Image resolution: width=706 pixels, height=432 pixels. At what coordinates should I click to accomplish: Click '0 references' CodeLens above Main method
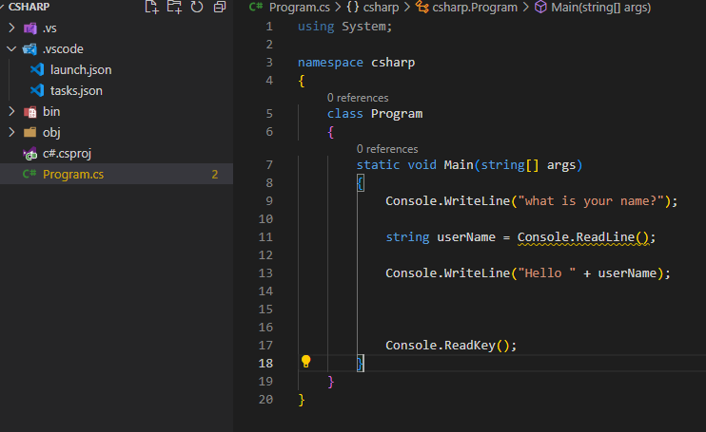(387, 149)
